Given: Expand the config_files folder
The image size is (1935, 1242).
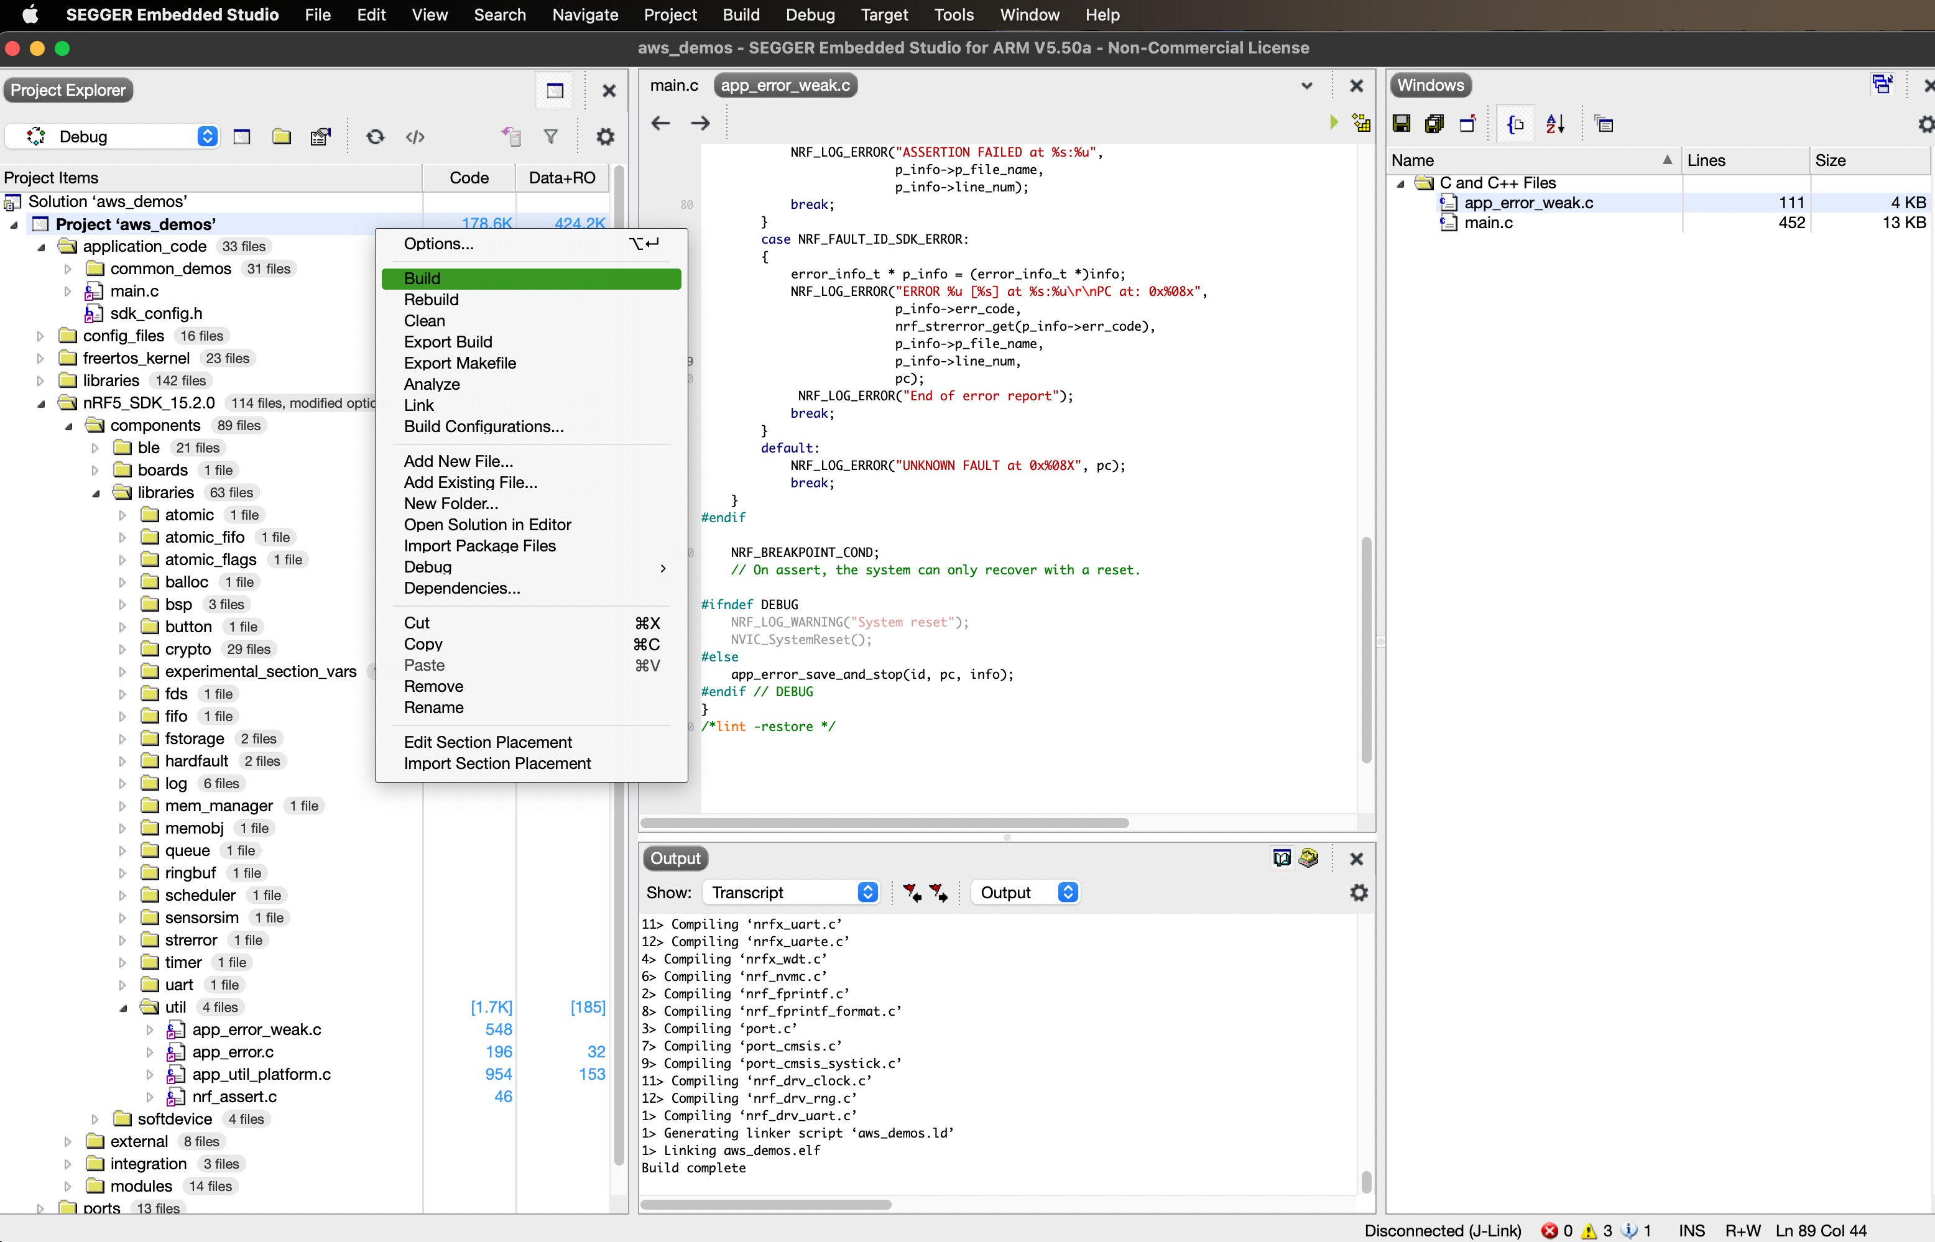Looking at the screenshot, I should (40, 336).
